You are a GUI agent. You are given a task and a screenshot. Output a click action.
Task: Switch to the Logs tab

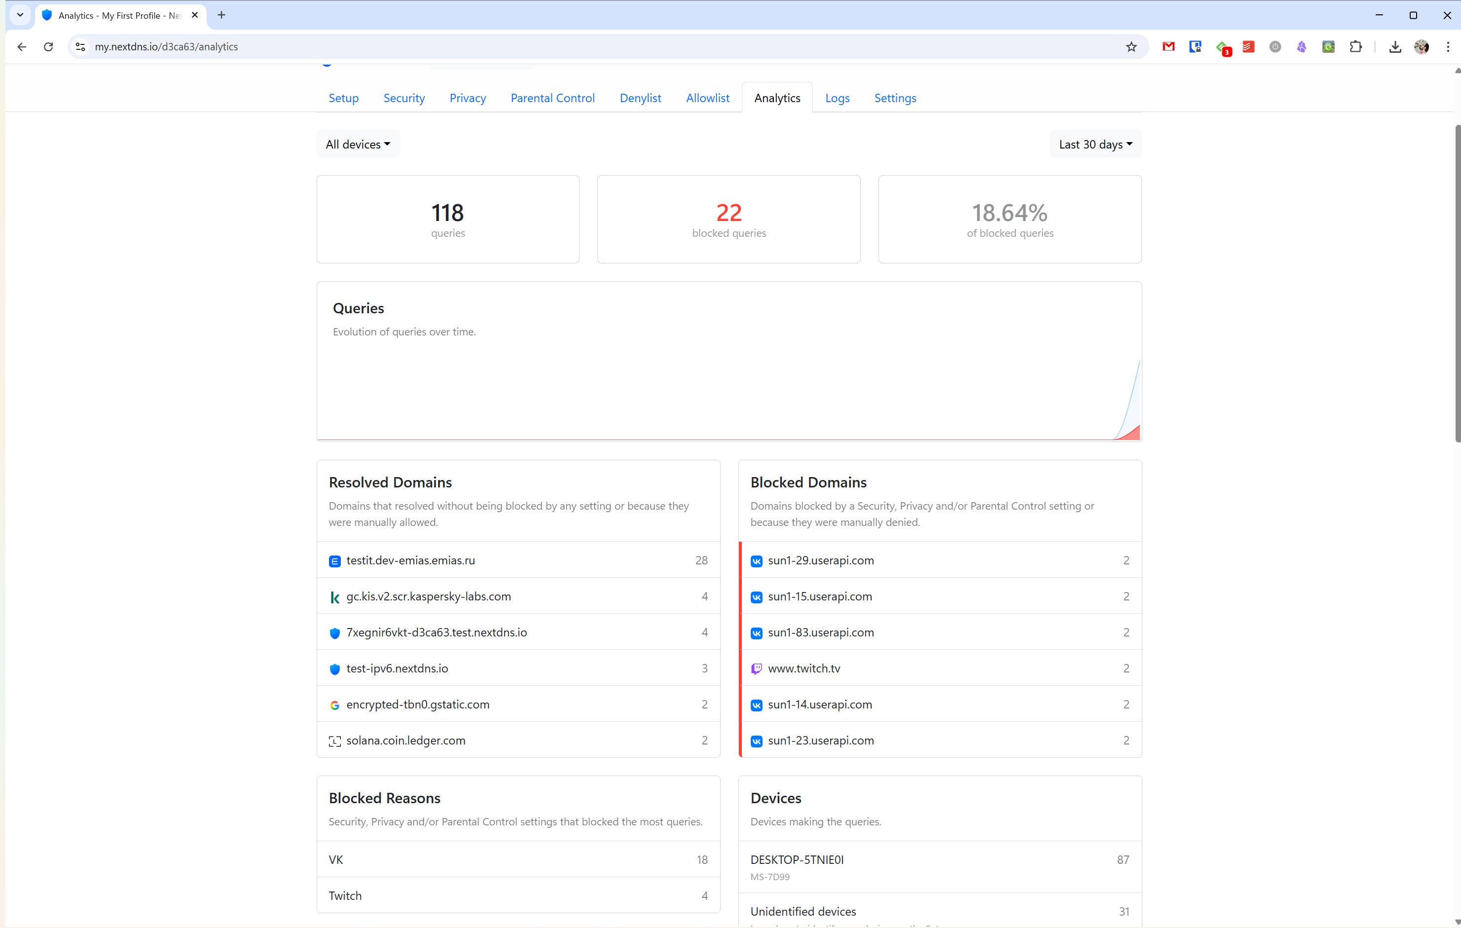click(837, 98)
